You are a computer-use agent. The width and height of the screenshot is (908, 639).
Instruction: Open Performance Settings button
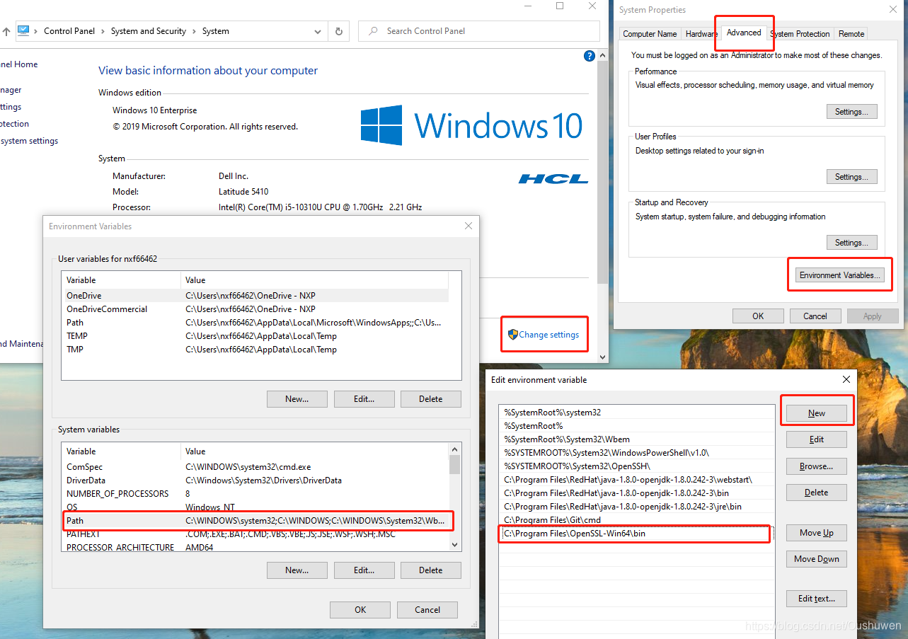click(852, 112)
